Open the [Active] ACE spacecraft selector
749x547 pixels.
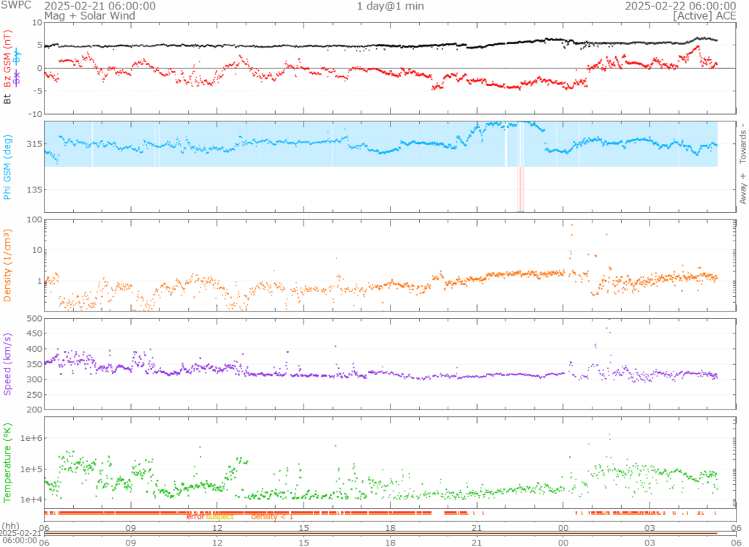(704, 16)
